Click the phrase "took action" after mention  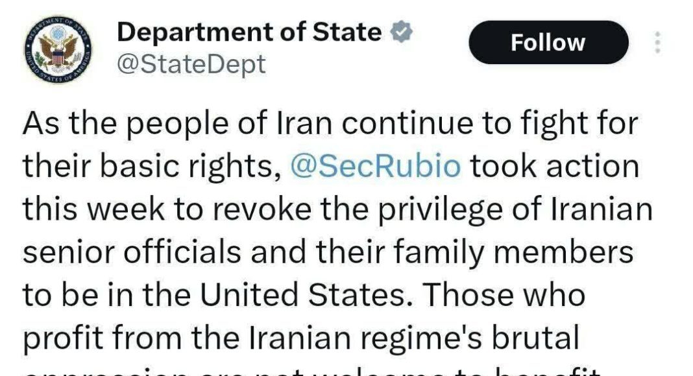[x=554, y=166]
